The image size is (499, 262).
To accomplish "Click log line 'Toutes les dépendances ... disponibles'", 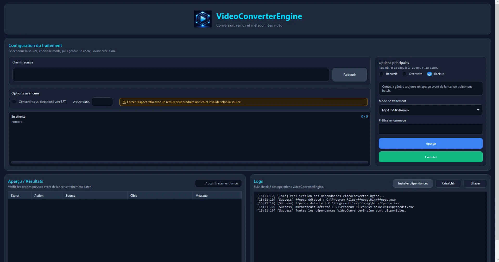I will (332, 210).
